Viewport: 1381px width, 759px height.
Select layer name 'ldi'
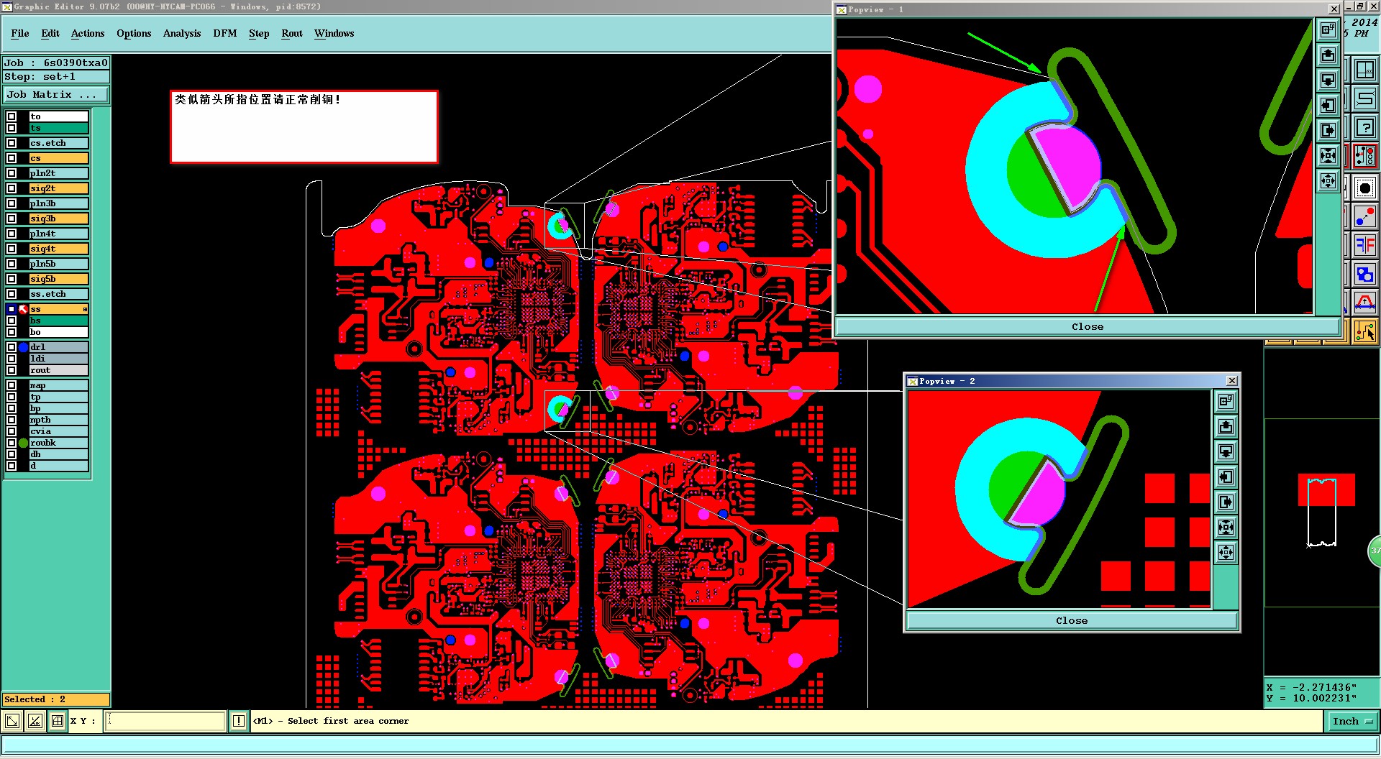point(58,359)
